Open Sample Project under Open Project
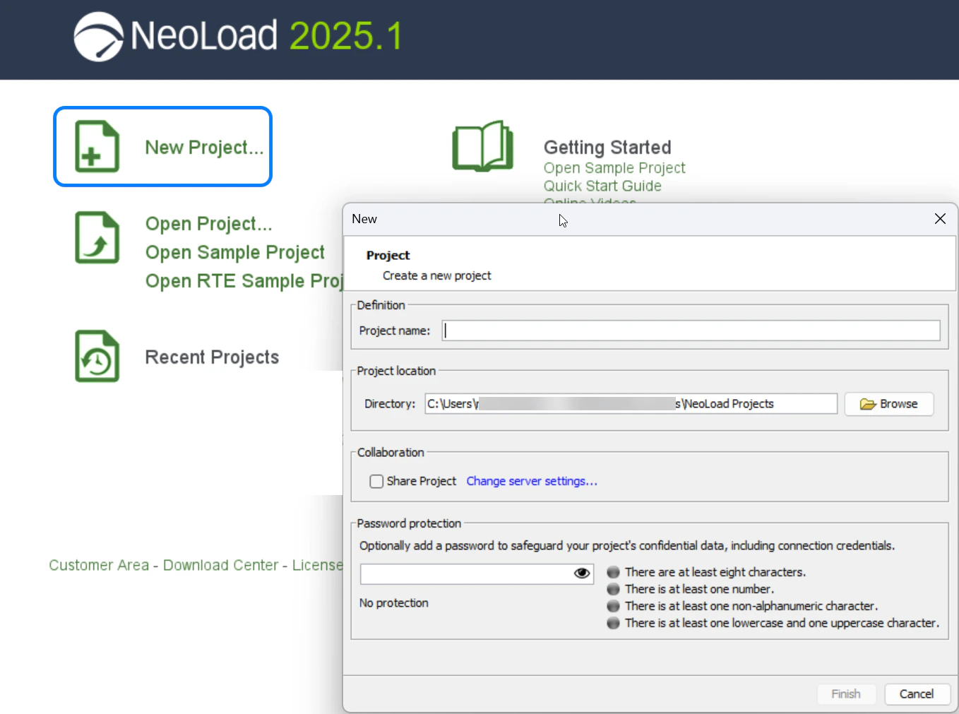This screenshot has height=714, width=959. tap(234, 252)
